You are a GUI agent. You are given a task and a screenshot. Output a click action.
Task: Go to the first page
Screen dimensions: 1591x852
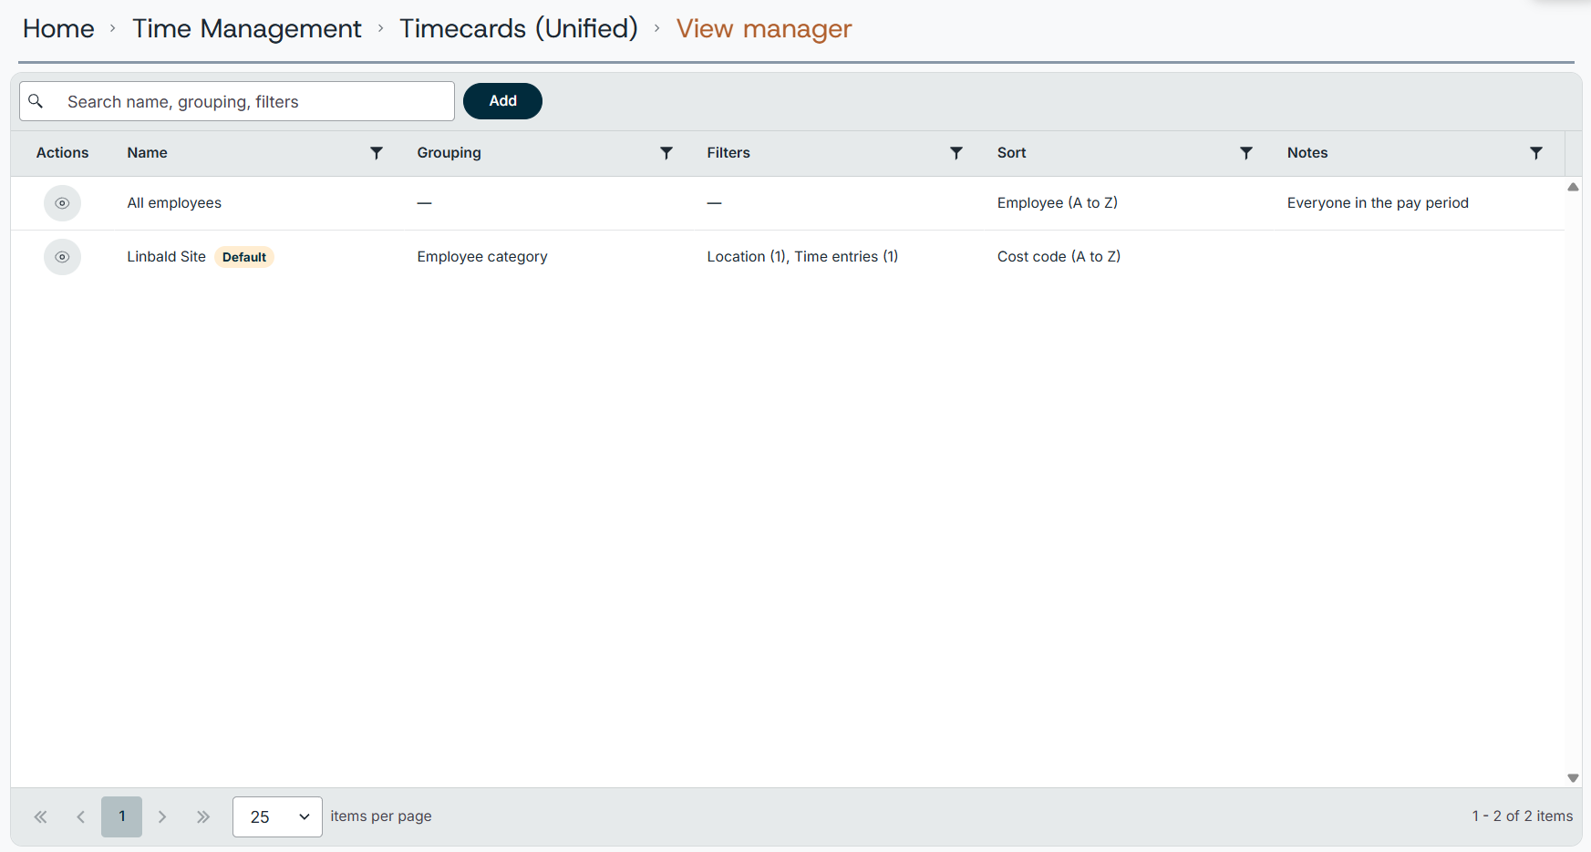(40, 816)
